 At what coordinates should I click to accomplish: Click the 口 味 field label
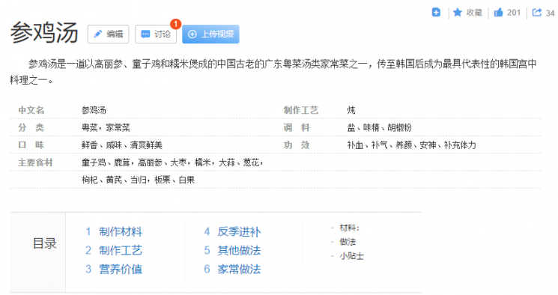[x=31, y=145]
